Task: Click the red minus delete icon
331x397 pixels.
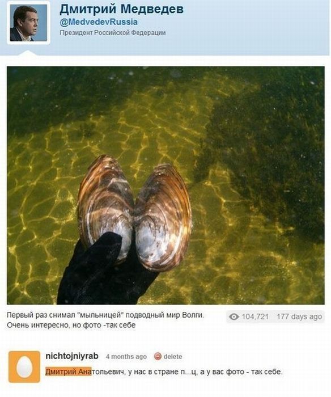Action: (x=158, y=356)
